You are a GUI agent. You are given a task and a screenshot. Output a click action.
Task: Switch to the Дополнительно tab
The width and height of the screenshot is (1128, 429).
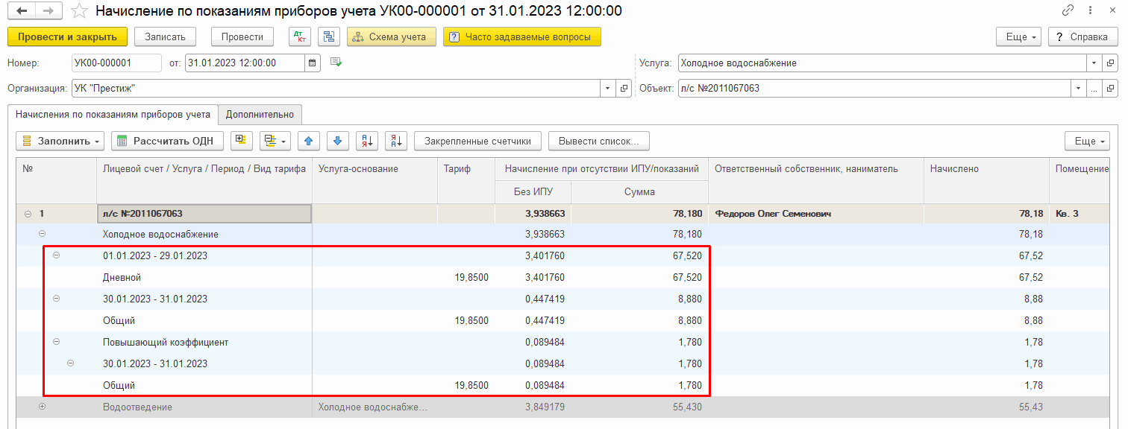pyautogui.click(x=260, y=115)
